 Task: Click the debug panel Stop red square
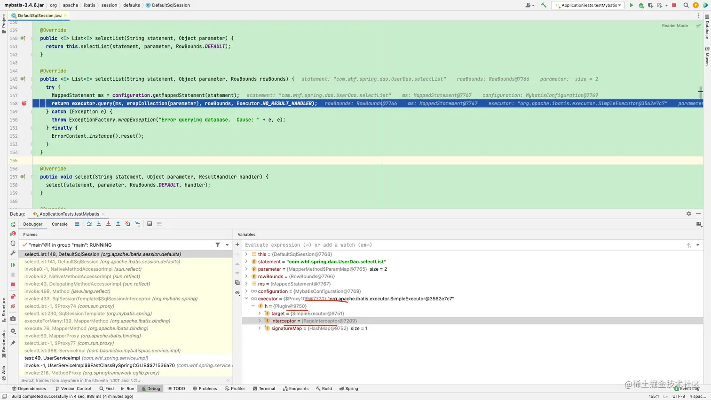point(13,284)
